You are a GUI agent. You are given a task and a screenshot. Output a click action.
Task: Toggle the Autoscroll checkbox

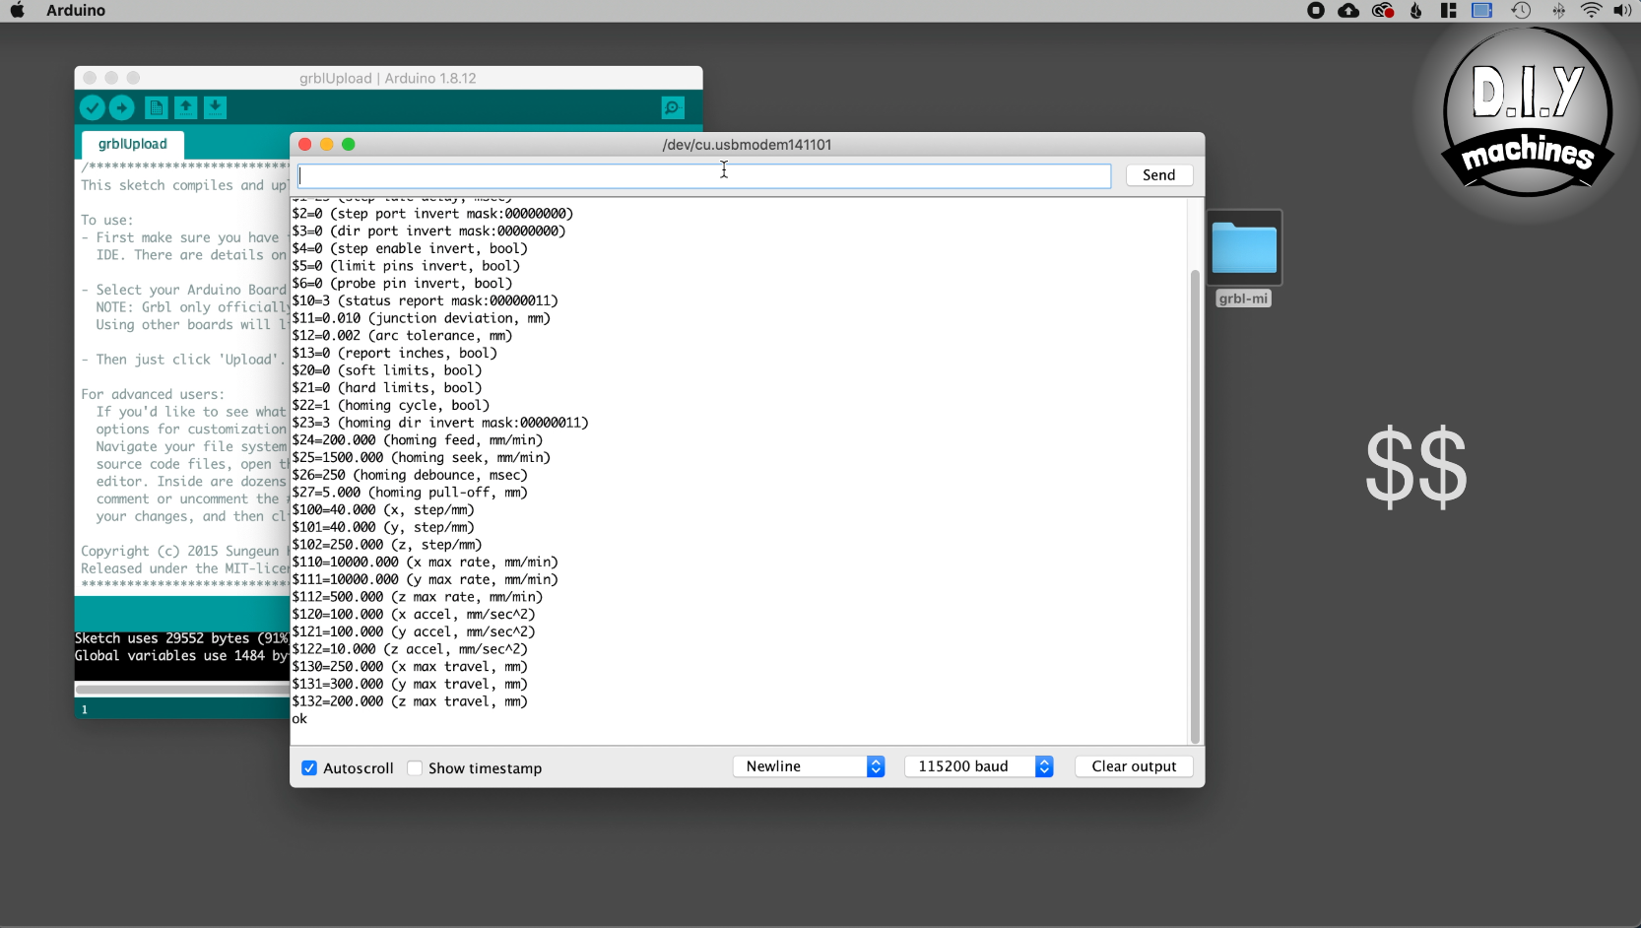[x=309, y=768]
